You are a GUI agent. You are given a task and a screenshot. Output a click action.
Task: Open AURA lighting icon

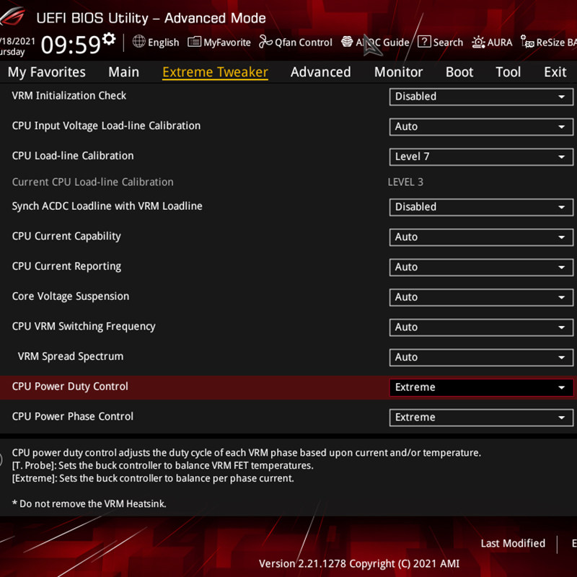click(478, 42)
